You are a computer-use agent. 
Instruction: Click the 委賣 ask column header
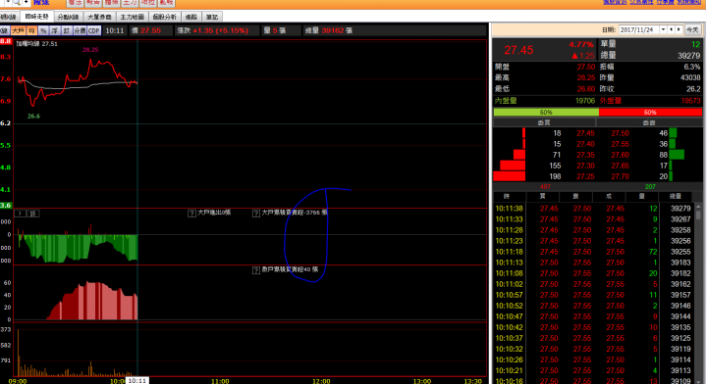coord(649,122)
